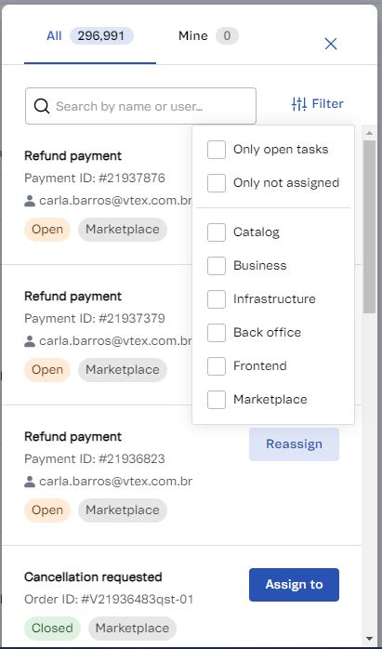Screen dimensions: 382x649
Task: Click user icon in Payment #21937379 task
Action: (x=30, y=341)
